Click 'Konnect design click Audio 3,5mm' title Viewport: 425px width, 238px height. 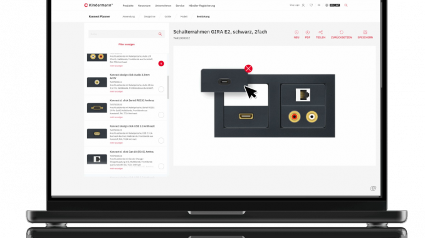tap(130, 76)
